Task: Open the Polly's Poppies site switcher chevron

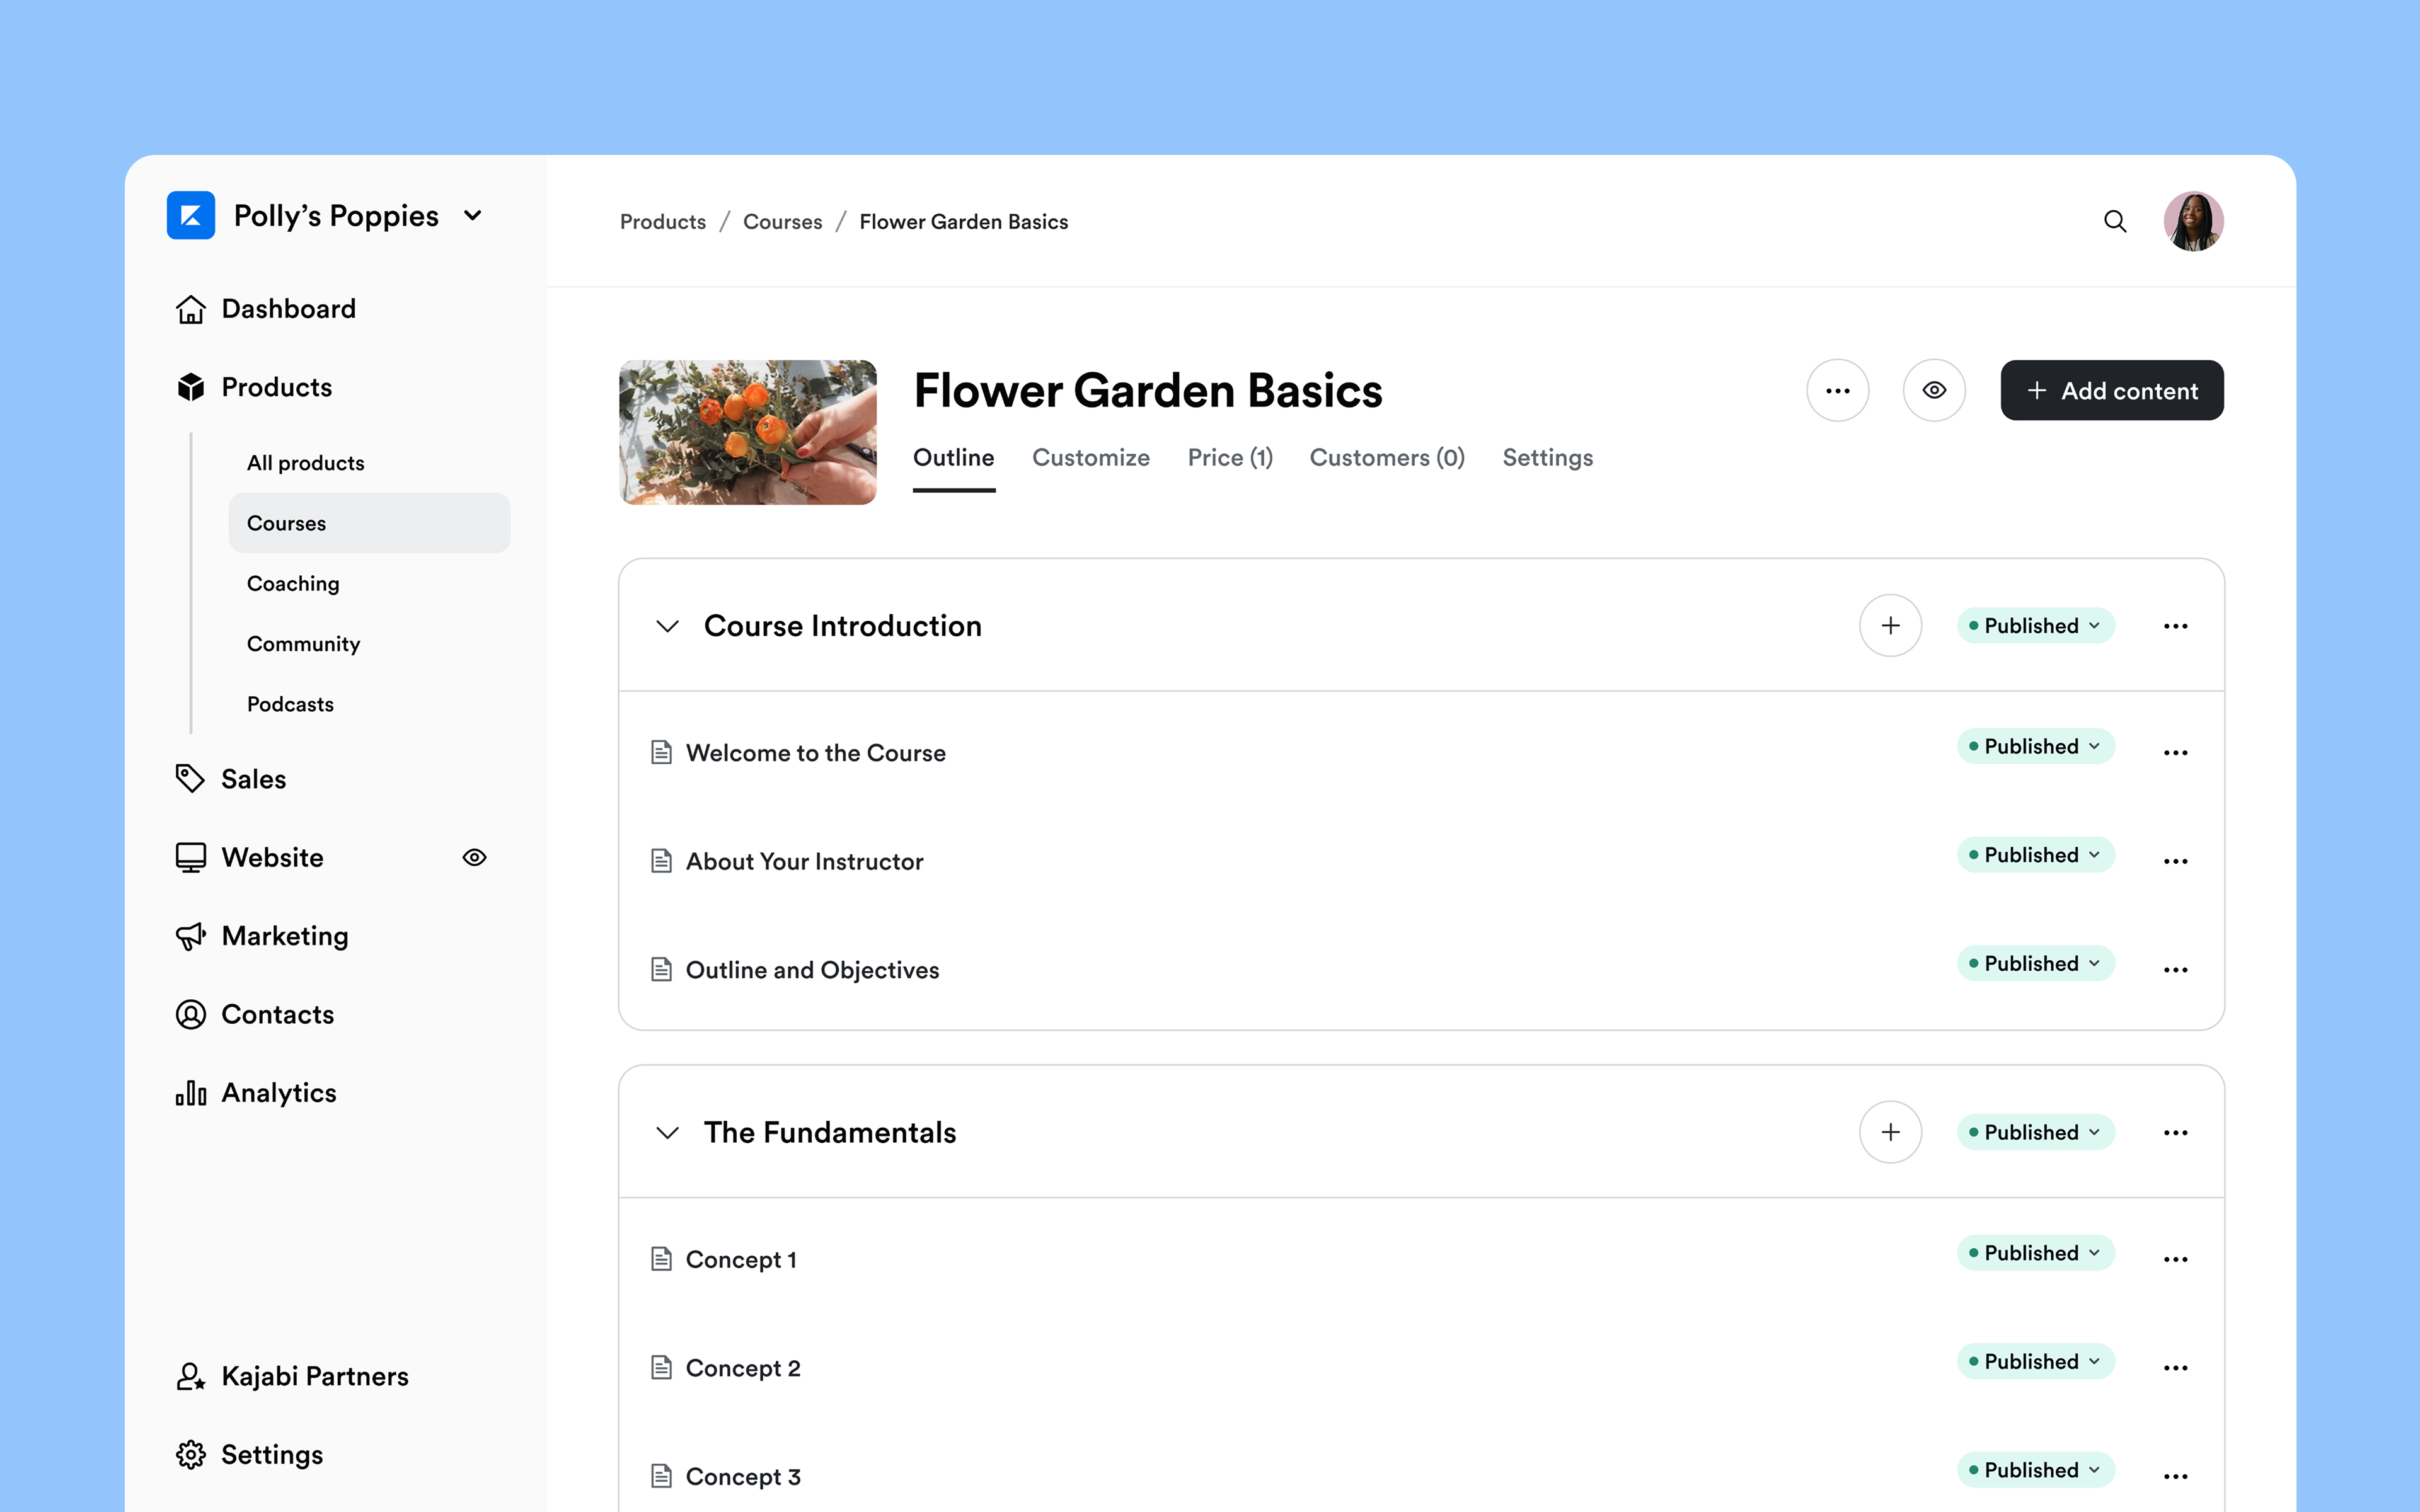Action: click(x=473, y=216)
